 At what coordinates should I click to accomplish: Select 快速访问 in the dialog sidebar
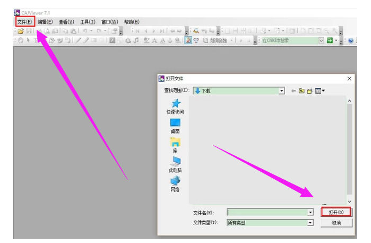[x=175, y=106]
